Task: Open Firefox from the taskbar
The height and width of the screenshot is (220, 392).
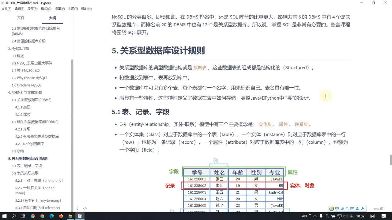Action: point(61,216)
